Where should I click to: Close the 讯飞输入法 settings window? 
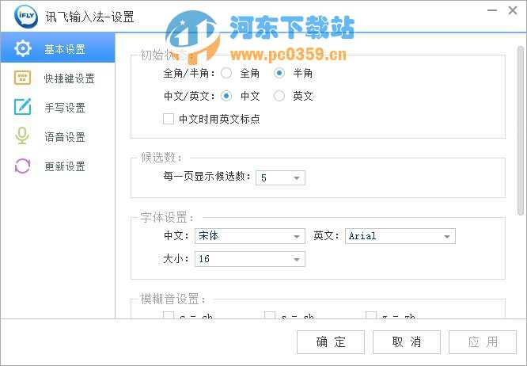point(513,10)
